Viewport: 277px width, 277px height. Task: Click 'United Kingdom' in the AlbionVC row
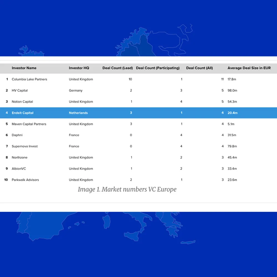point(81,169)
